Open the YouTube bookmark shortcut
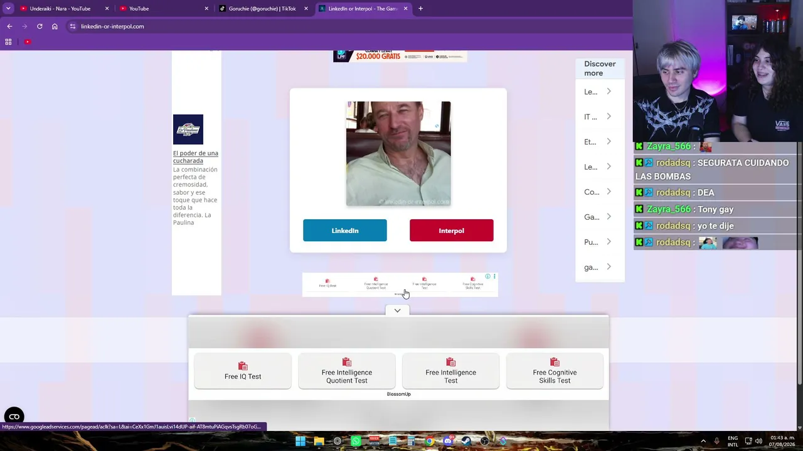Viewport: 803px width, 451px height. [x=28, y=42]
